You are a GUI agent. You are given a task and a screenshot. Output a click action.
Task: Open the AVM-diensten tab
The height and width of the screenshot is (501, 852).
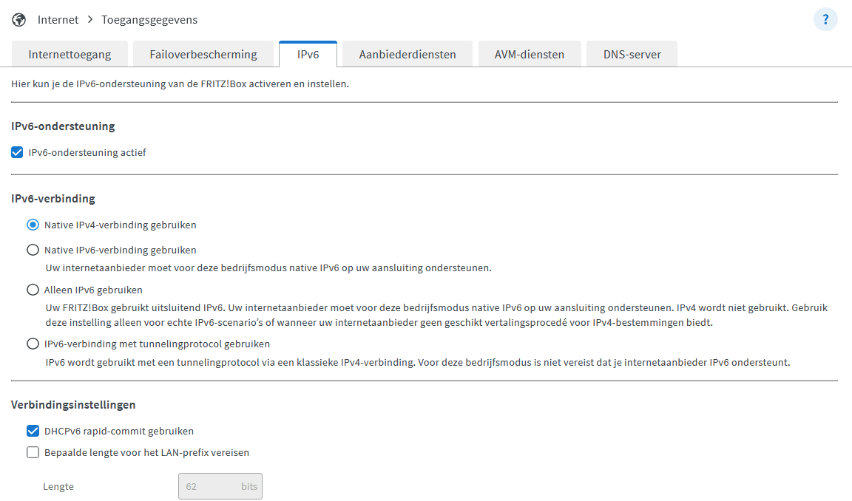(x=529, y=55)
